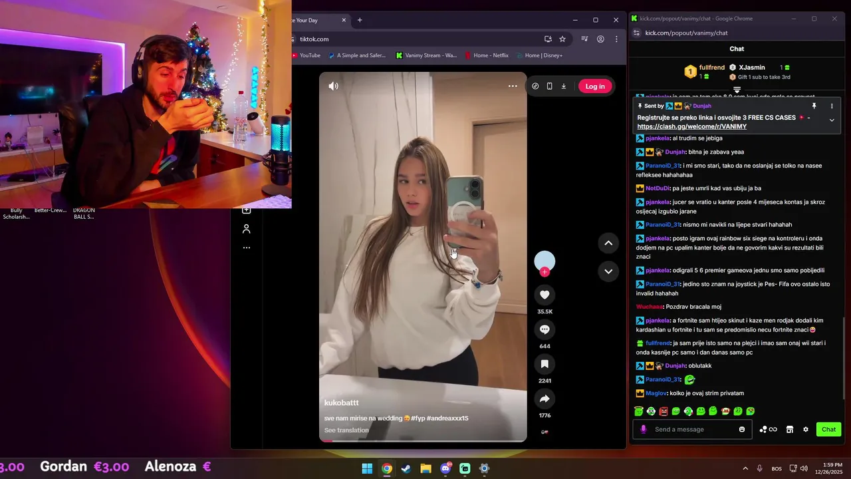This screenshot has width=851, height=479.
Task: Click Dunjah in the pinned message
Action: pyautogui.click(x=702, y=106)
